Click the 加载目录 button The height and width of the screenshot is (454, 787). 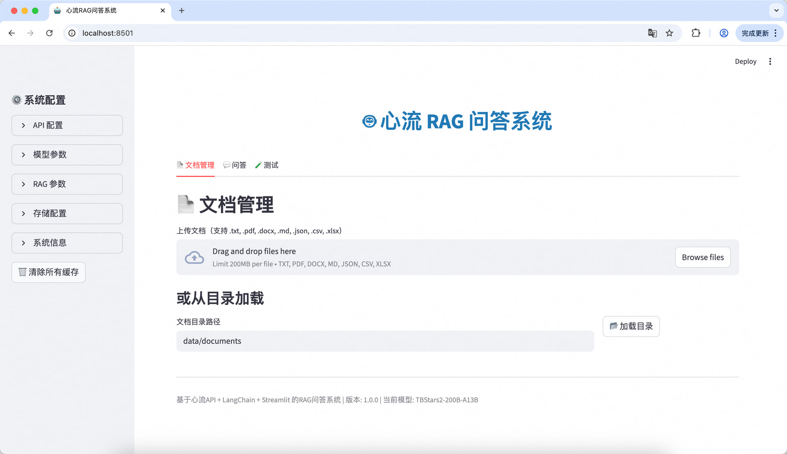pos(631,327)
